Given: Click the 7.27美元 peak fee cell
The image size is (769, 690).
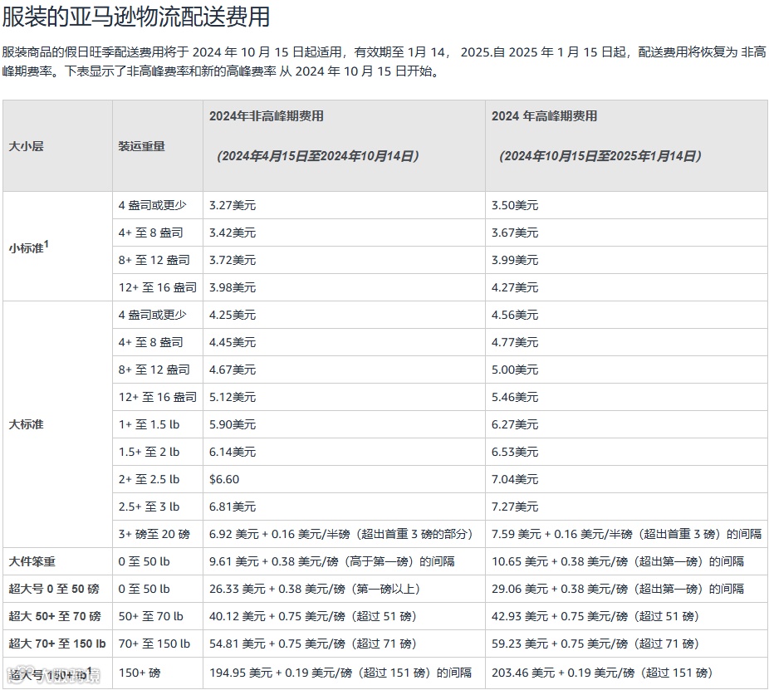Looking at the screenshot, I should pos(627,507).
